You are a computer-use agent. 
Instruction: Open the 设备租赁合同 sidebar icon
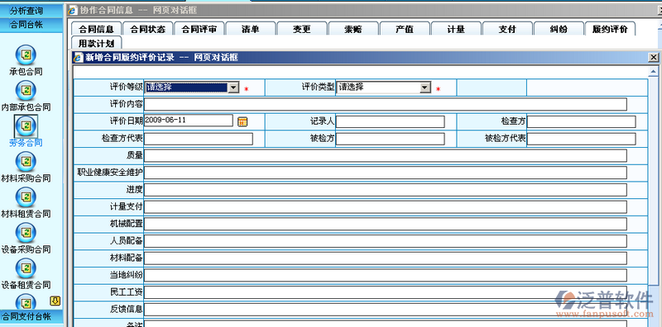26,268
